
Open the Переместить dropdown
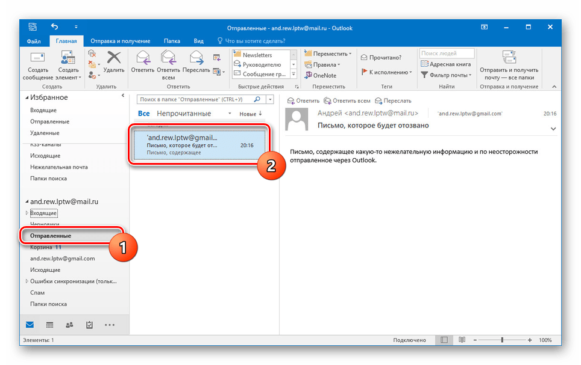327,54
